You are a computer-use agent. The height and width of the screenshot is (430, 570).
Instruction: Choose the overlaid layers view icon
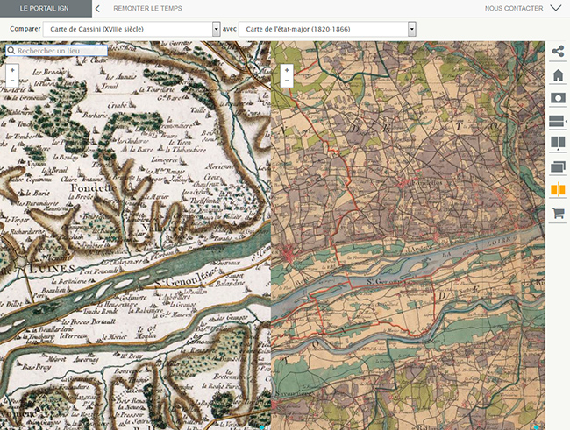tap(558, 166)
